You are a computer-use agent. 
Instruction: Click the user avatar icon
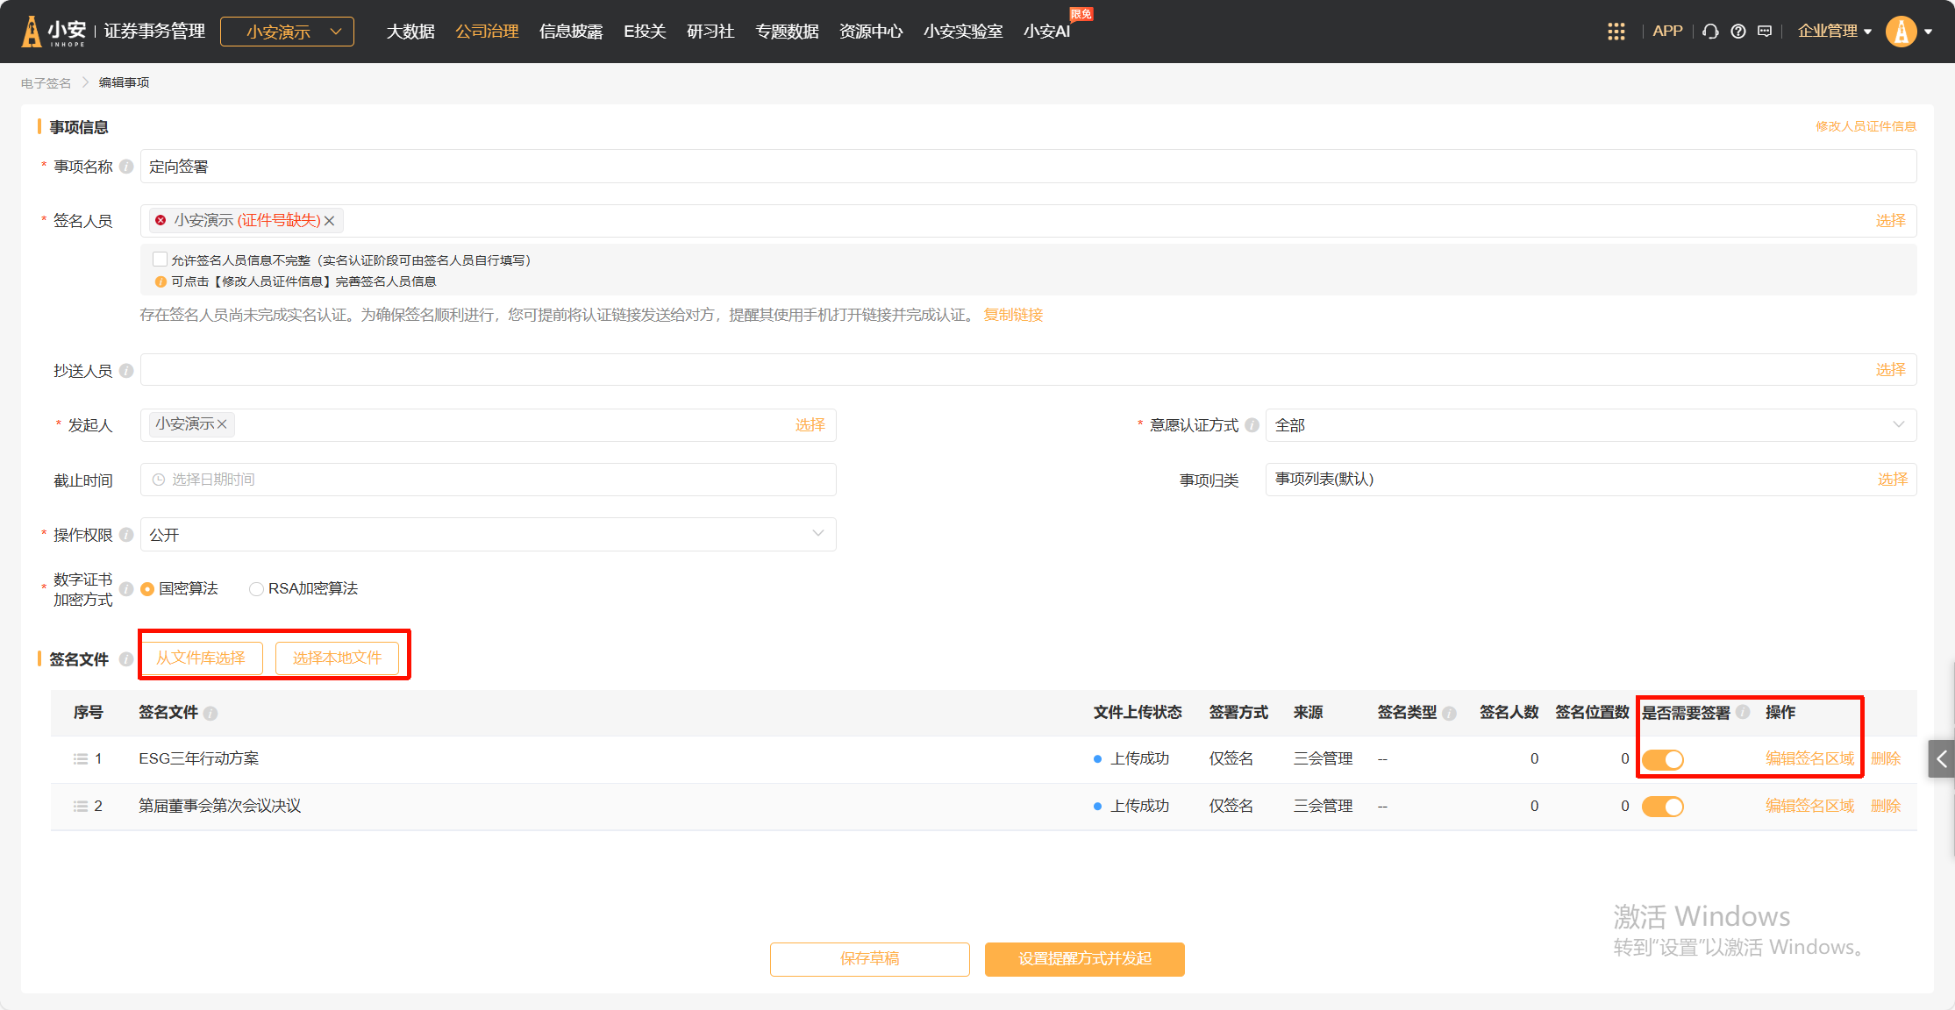[x=1901, y=32]
